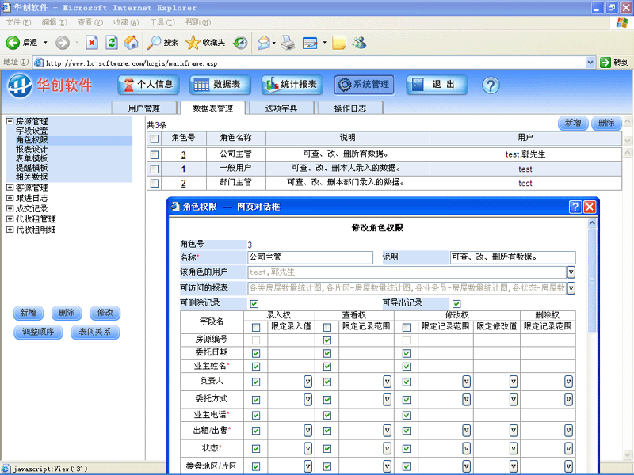Viewport: 634px width, 475px height.
Task: Expand the 客源管理 tree node
Action: (x=10, y=188)
